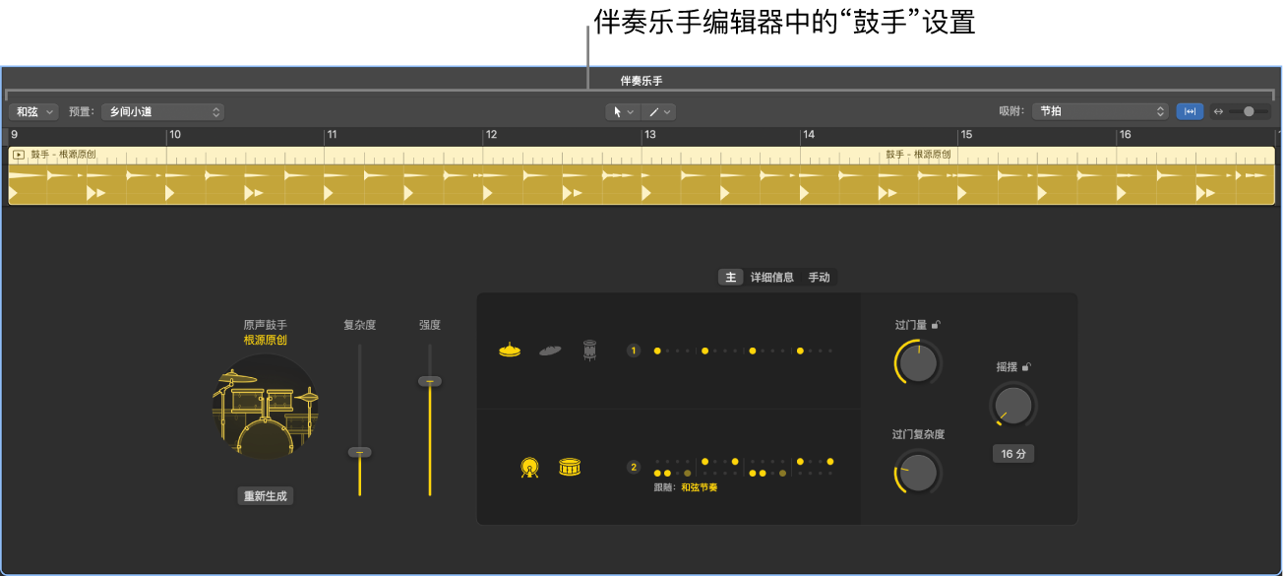Click the 摇摆 knob
The height and width of the screenshot is (576, 1285).
pyautogui.click(x=1012, y=405)
